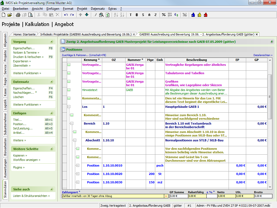Expand Position 1.10.10.0010 row
Image resolution: width=277 pixels, height=208 pixels.
point(78,165)
